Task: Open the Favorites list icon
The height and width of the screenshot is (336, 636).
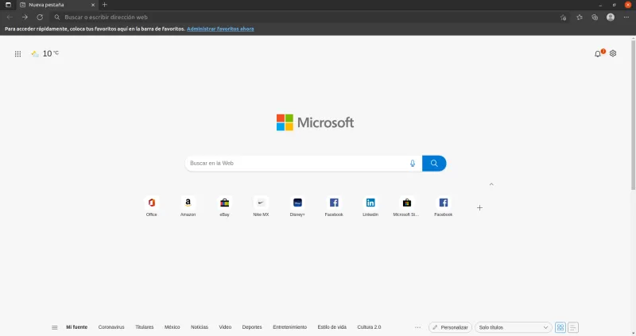Action: tap(580, 17)
